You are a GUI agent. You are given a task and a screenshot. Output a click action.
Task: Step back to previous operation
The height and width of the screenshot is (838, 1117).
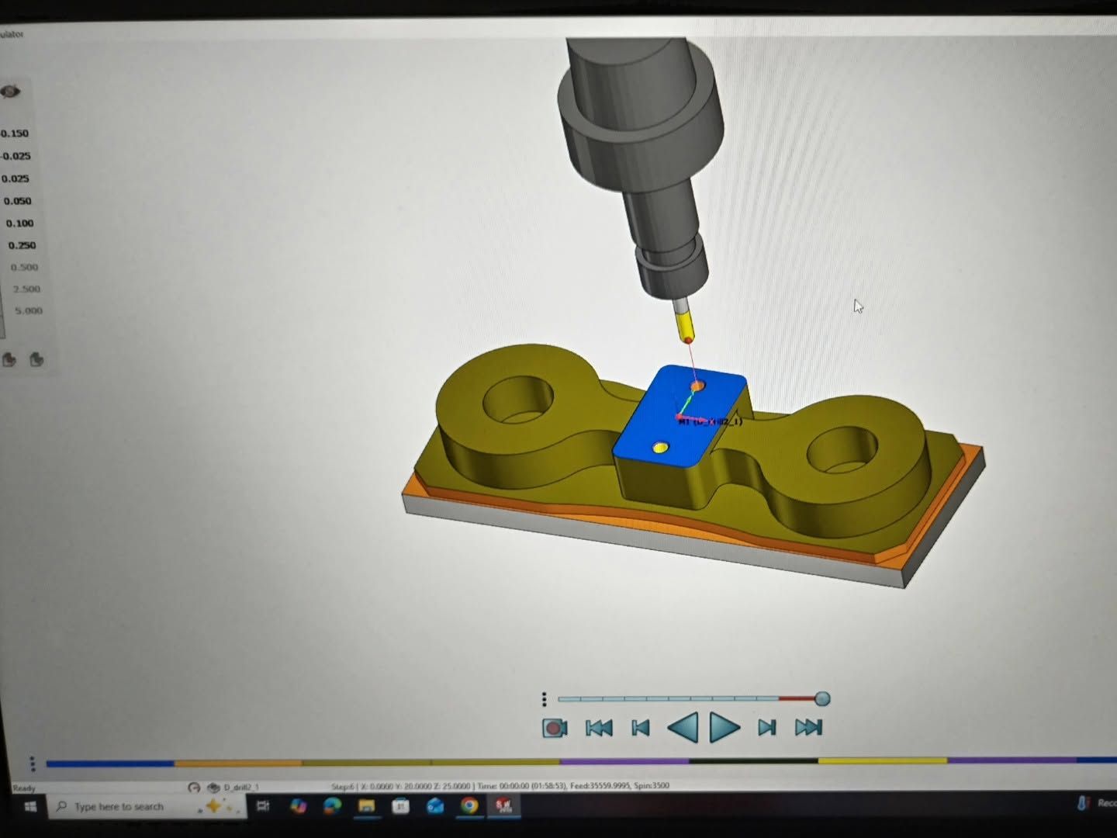click(641, 728)
